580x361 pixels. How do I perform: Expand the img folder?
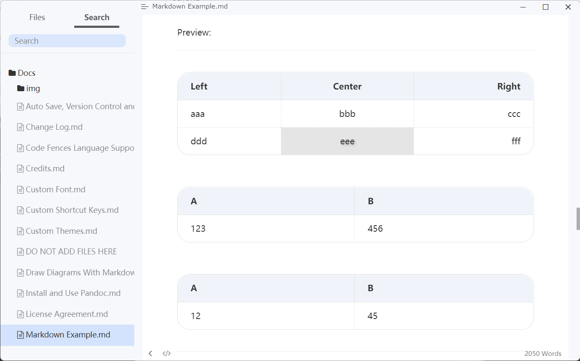(x=28, y=88)
